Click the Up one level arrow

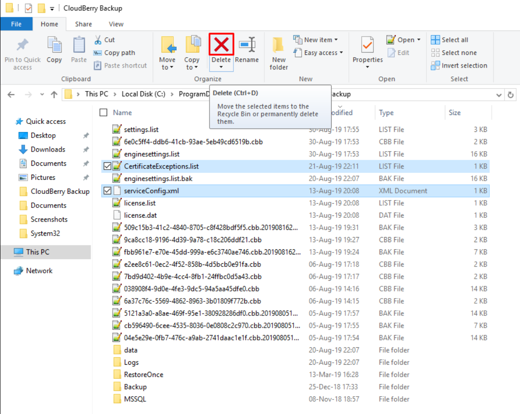[x=54, y=95]
